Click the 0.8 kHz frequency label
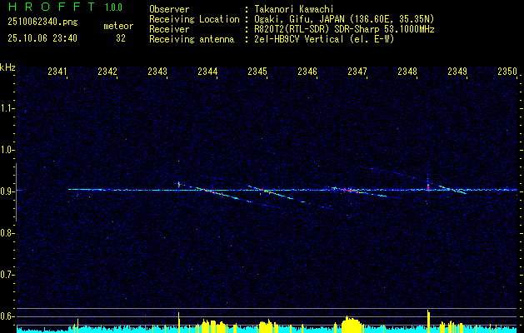Image resolution: width=524 pixels, height=333 pixels. [7, 233]
